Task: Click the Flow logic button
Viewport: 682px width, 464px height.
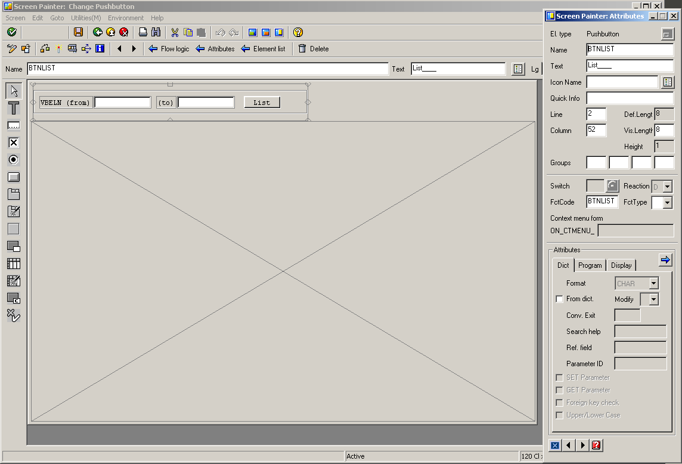Action: (x=169, y=49)
